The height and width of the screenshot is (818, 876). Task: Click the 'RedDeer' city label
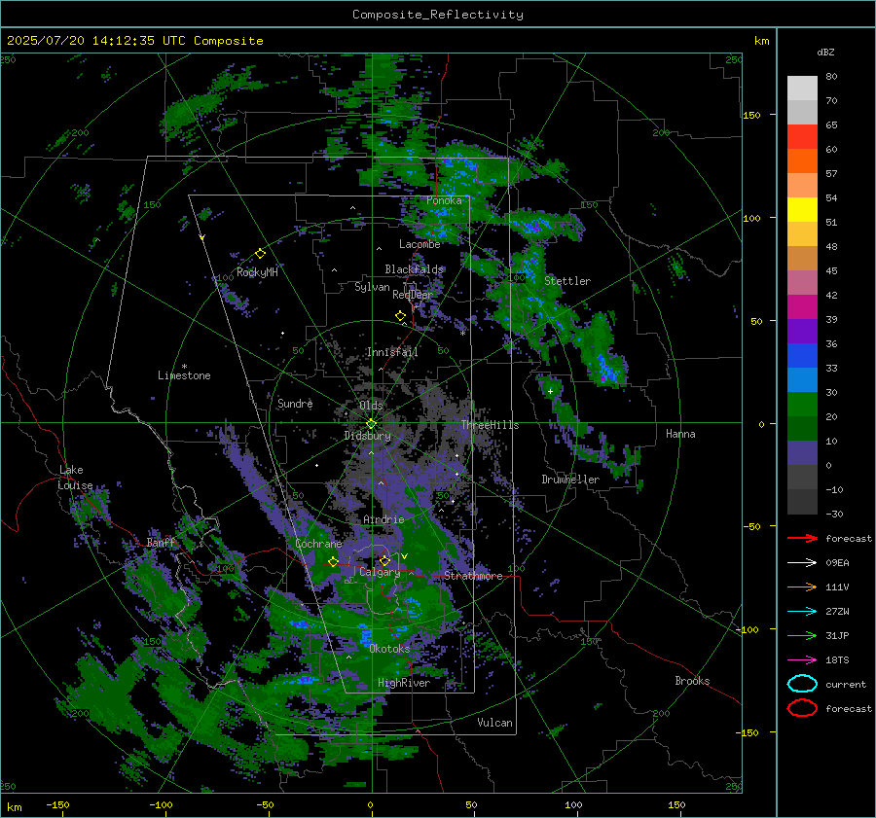413,295
